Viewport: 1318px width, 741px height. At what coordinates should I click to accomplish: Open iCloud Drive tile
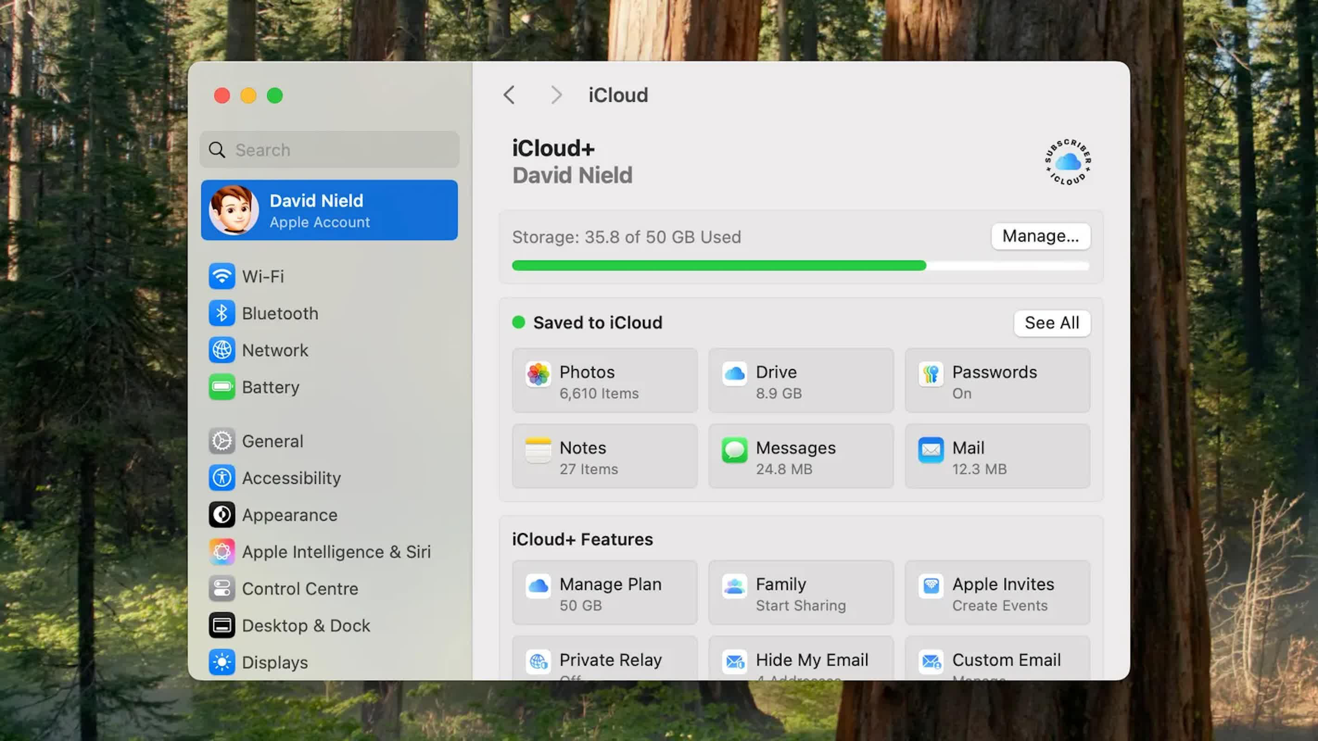(x=801, y=381)
